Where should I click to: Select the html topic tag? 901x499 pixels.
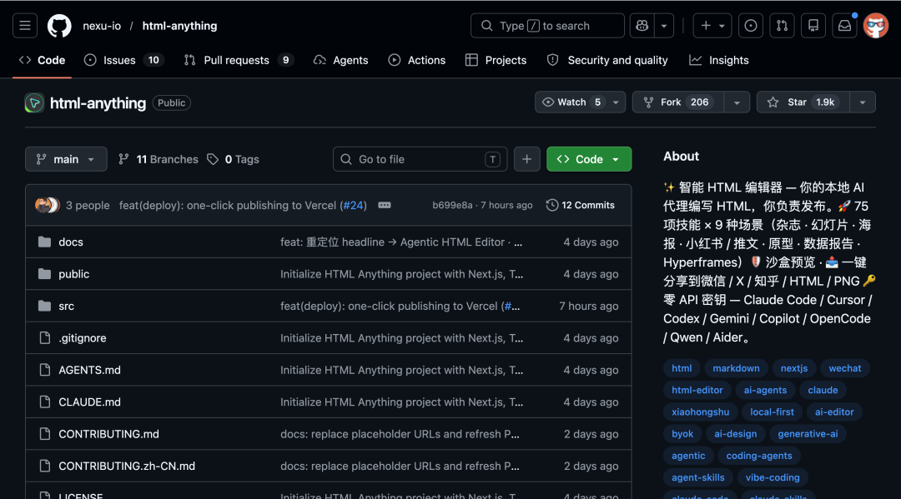click(682, 368)
